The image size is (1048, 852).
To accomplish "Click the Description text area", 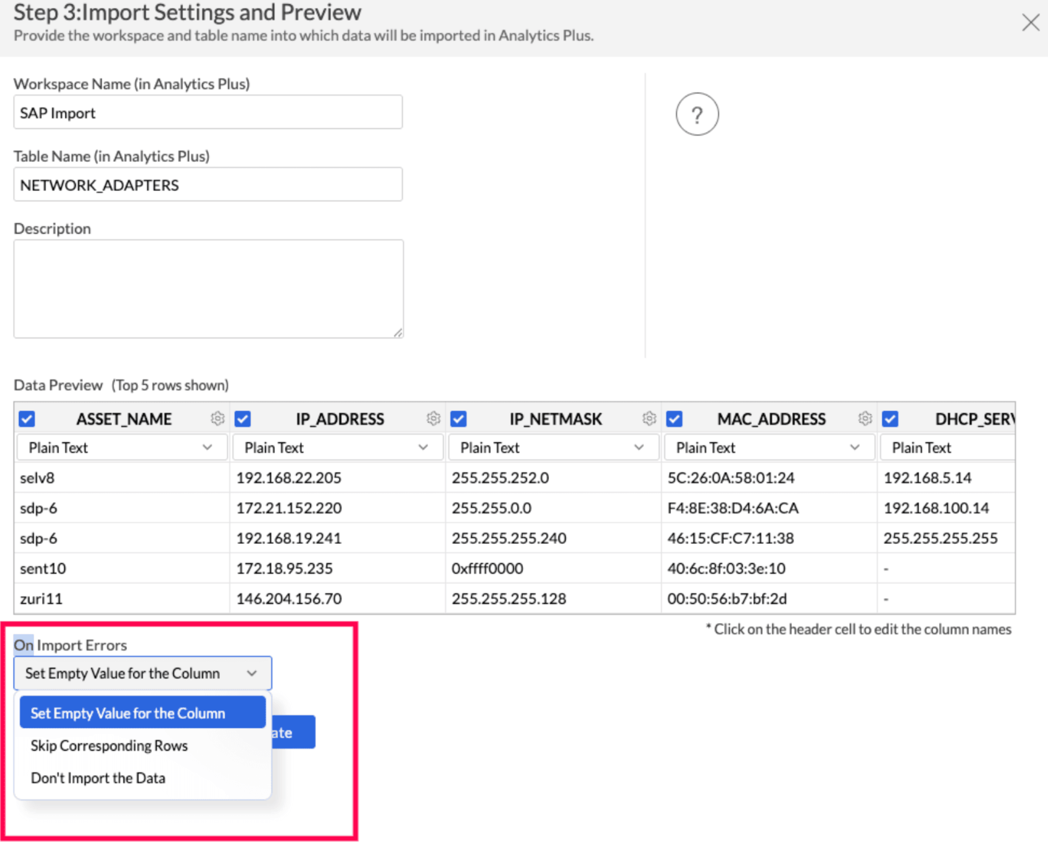I will coord(208,288).
